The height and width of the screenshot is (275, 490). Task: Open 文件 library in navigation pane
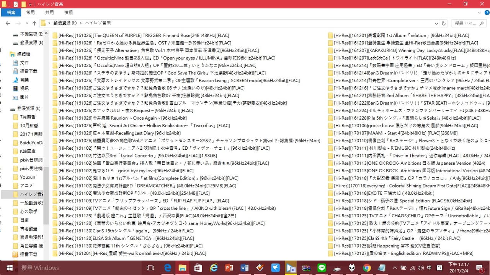pyautogui.click(x=24, y=62)
